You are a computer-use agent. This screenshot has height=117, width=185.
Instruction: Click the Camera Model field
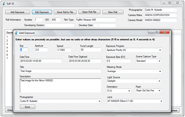point(161,20)
